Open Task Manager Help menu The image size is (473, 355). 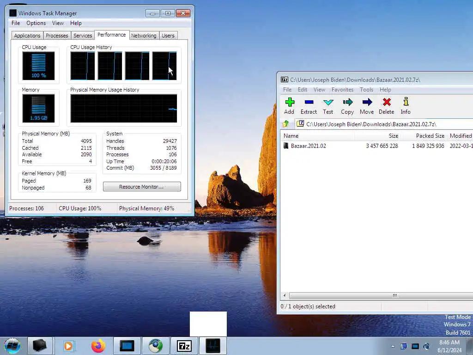click(x=76, y=23)
